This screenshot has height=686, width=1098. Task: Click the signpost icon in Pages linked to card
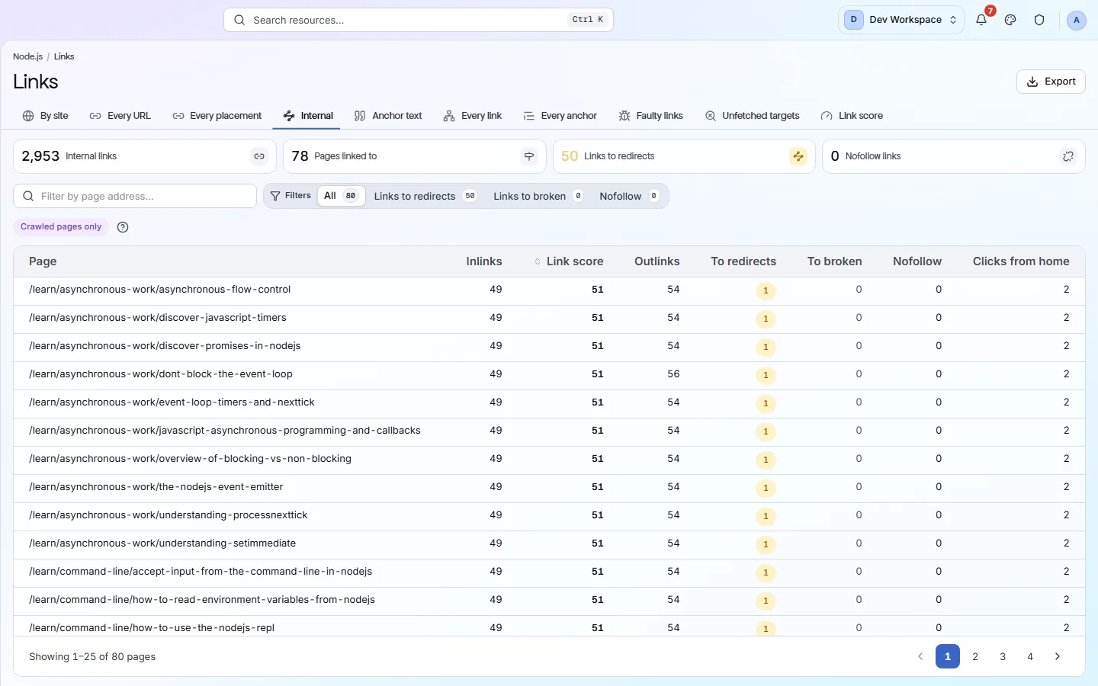coord(529,156)
